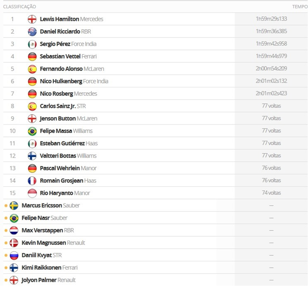Click the Russian flag beside Daniil Kvyat
Viewport: 308px width, 287px height.
click(14, 255)
